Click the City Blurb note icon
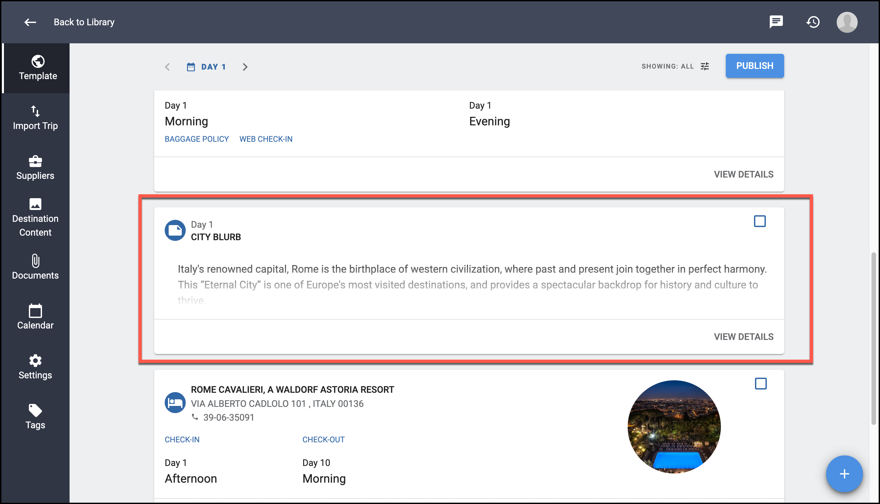880x504 pixels. pyautogui.click(x=175, y=230)
